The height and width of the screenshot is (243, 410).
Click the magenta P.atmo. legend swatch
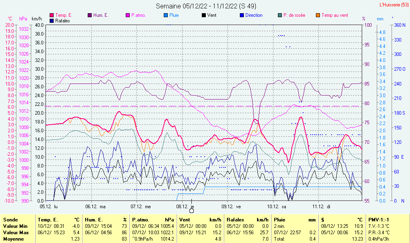128,16
